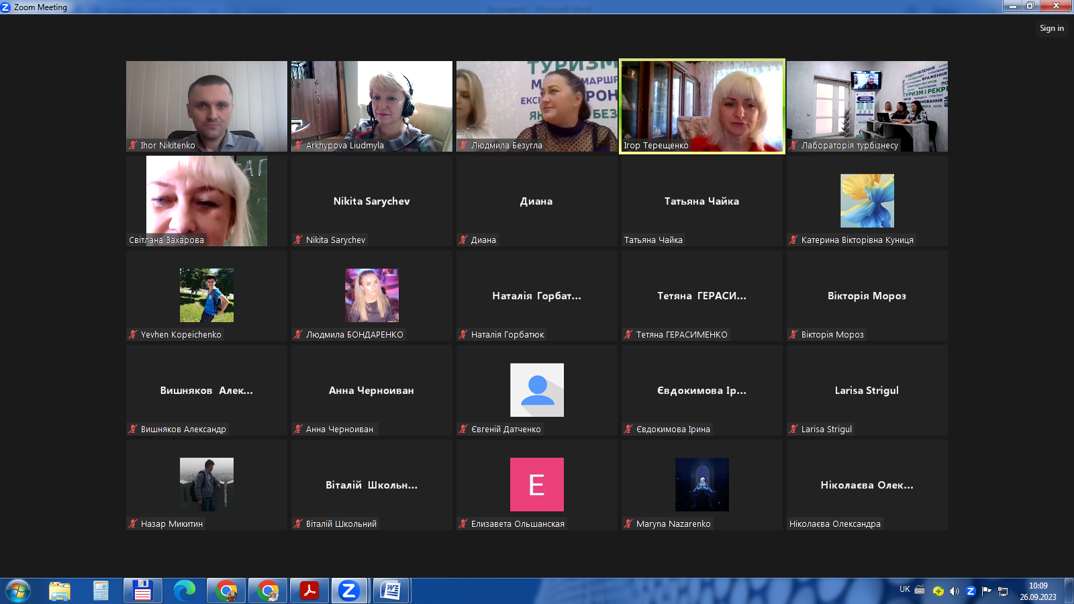Open the volume speaker icon in the tray
The width and height of the screenshot is (1074, 604).
tap(954, 591)
